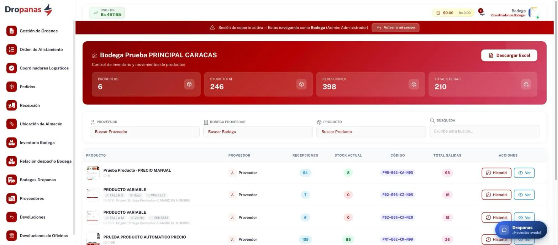Click the USD/BS exchange arrows icon

96,13
